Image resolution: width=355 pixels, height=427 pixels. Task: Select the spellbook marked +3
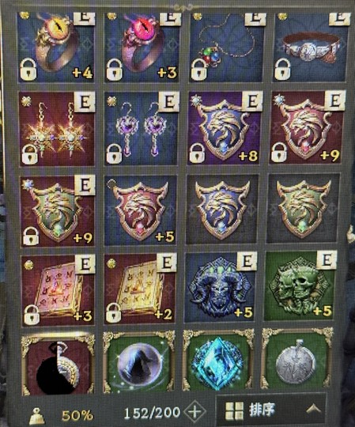[x=58, y=289]
